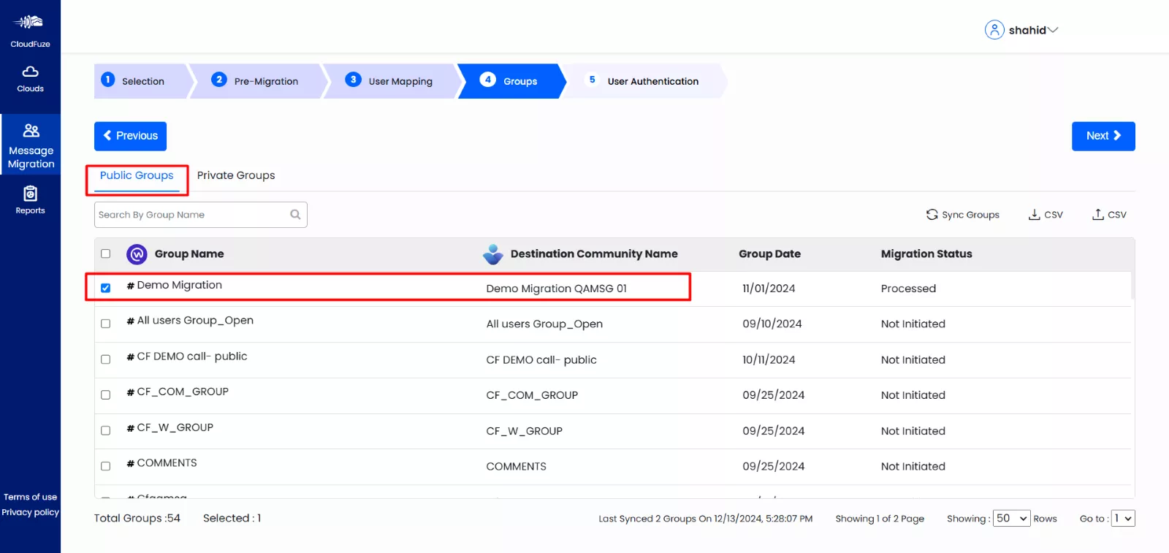The height and width of the screenshot is (553, 1169).
Task: Click step 2 Pre-Migration number badge
Action: (218, 80)
